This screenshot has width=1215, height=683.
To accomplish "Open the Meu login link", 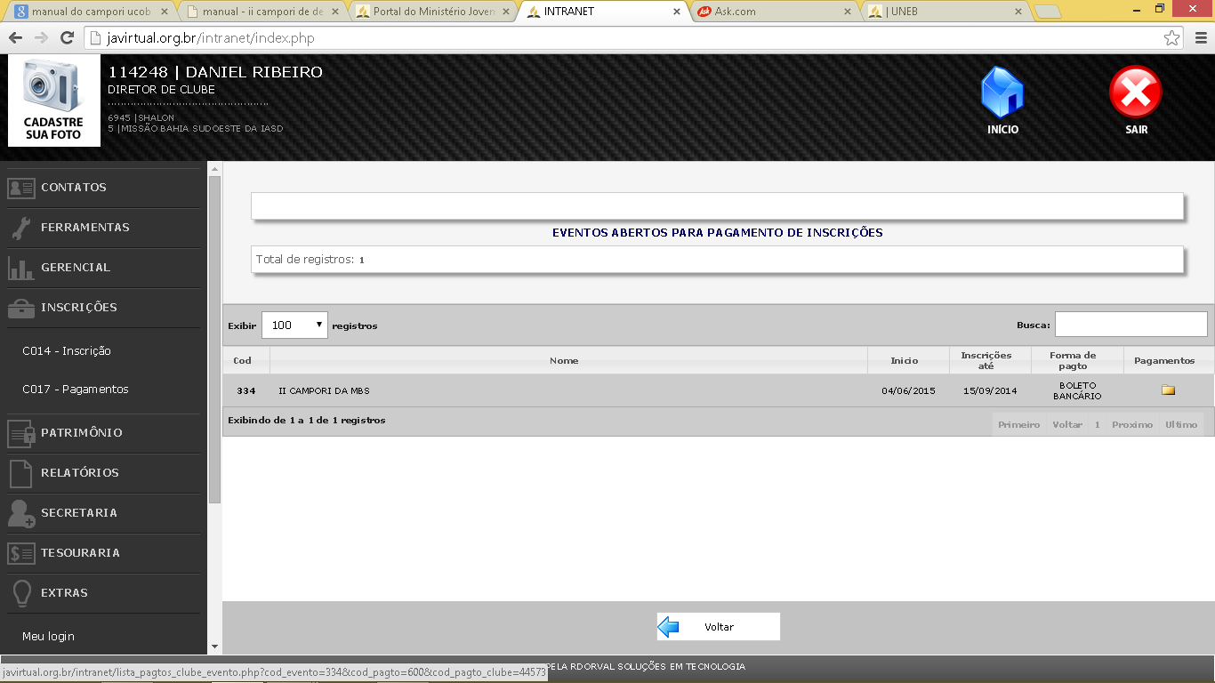I will coord(48,637).
